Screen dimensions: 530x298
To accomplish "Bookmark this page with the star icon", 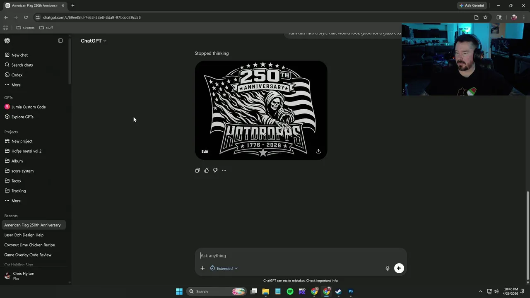I will click(x=485, y=17).
